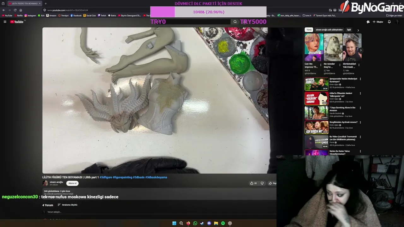Open the Sivrisinekleri Yok Etsek short
The image size is (404, 227).
pos(352,47)
